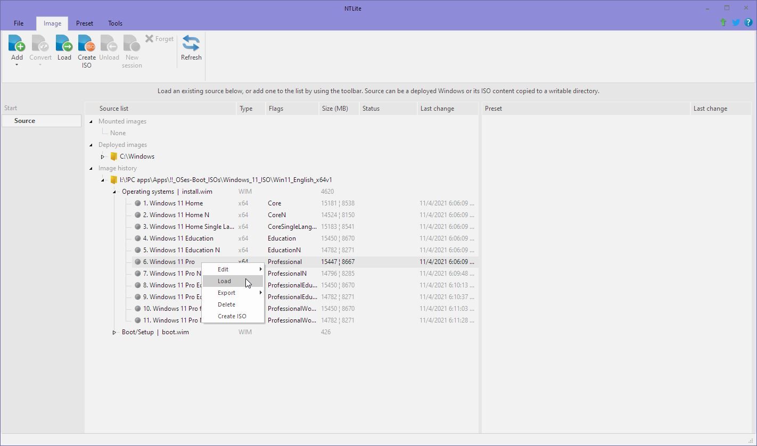
Task: Collapse the Deployed images group
Action: pyautogui.click(x=91, y=145)
